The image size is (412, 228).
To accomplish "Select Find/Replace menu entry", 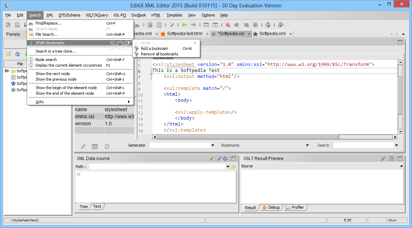I will point(80,23).
